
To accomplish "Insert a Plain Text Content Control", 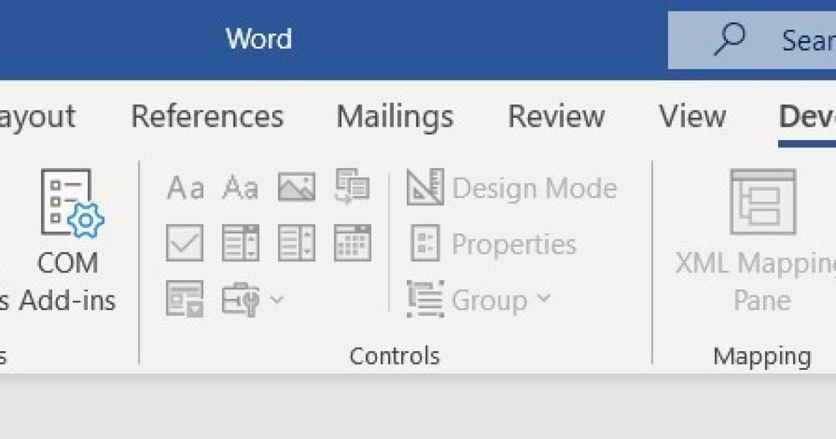I will [240, 188].
